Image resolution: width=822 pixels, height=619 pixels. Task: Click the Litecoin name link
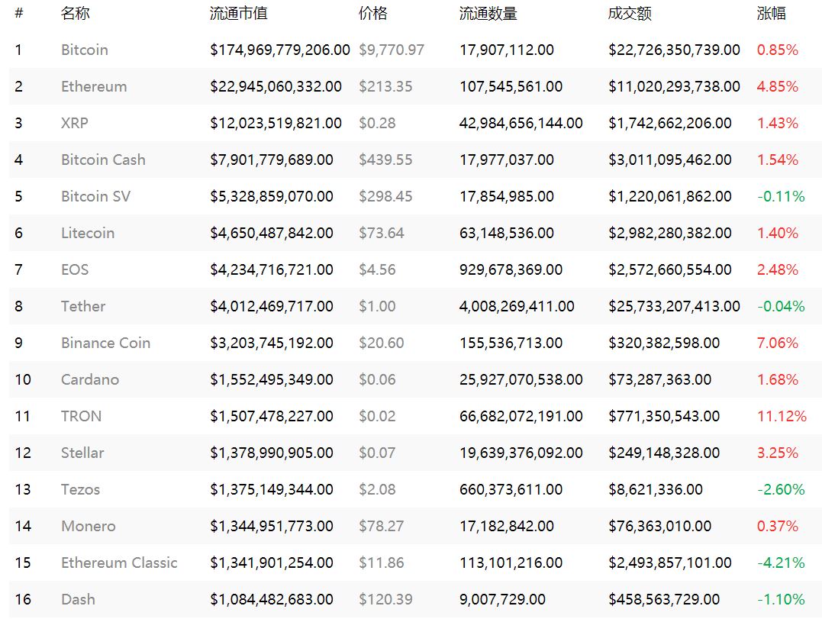coord(88,233)
